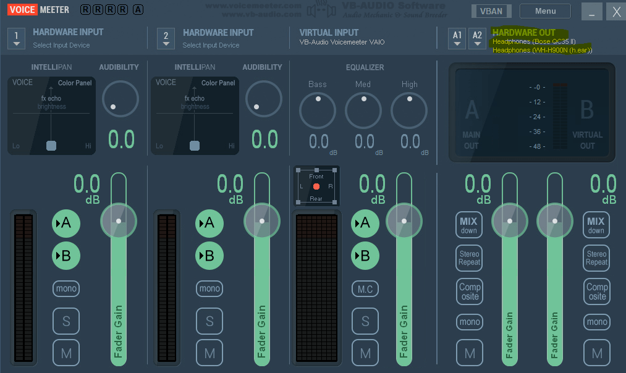The height and width of the screenshot is (373, 626).
Task: Open the Menu button
Action: [x=545, y=11]
